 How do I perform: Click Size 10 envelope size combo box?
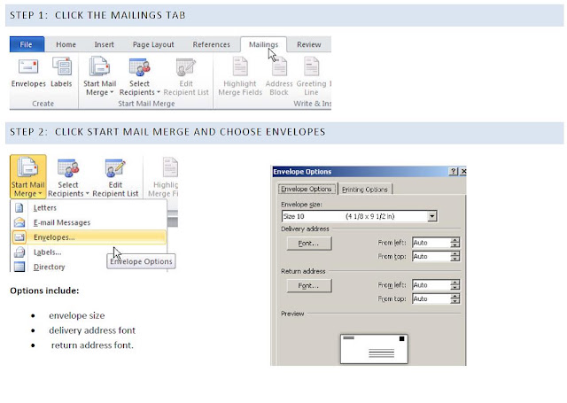point(359,216)
